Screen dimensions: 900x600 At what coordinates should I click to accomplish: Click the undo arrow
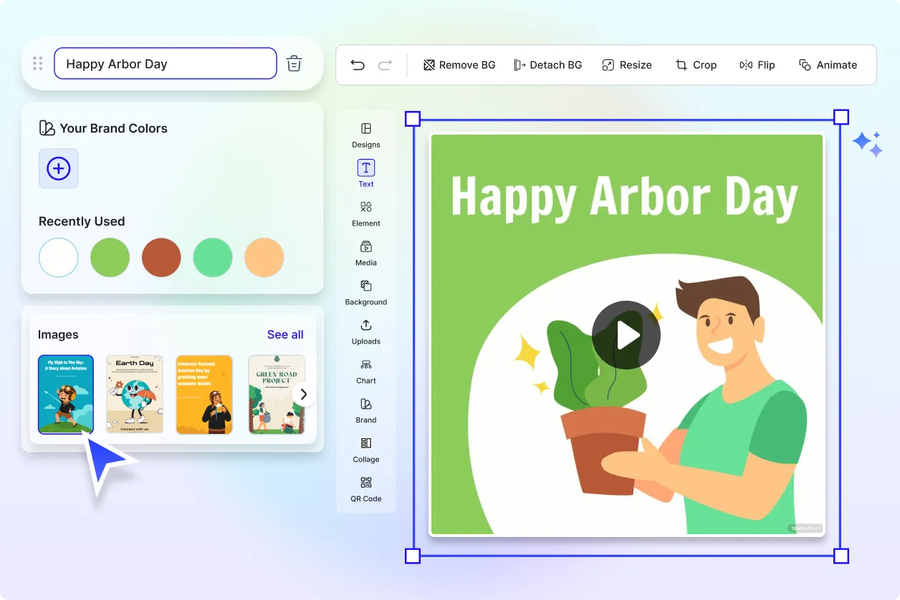358,64
